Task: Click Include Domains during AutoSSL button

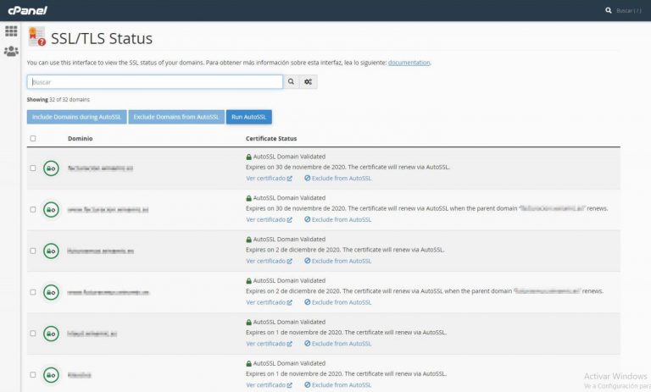Action: (77, 117)
